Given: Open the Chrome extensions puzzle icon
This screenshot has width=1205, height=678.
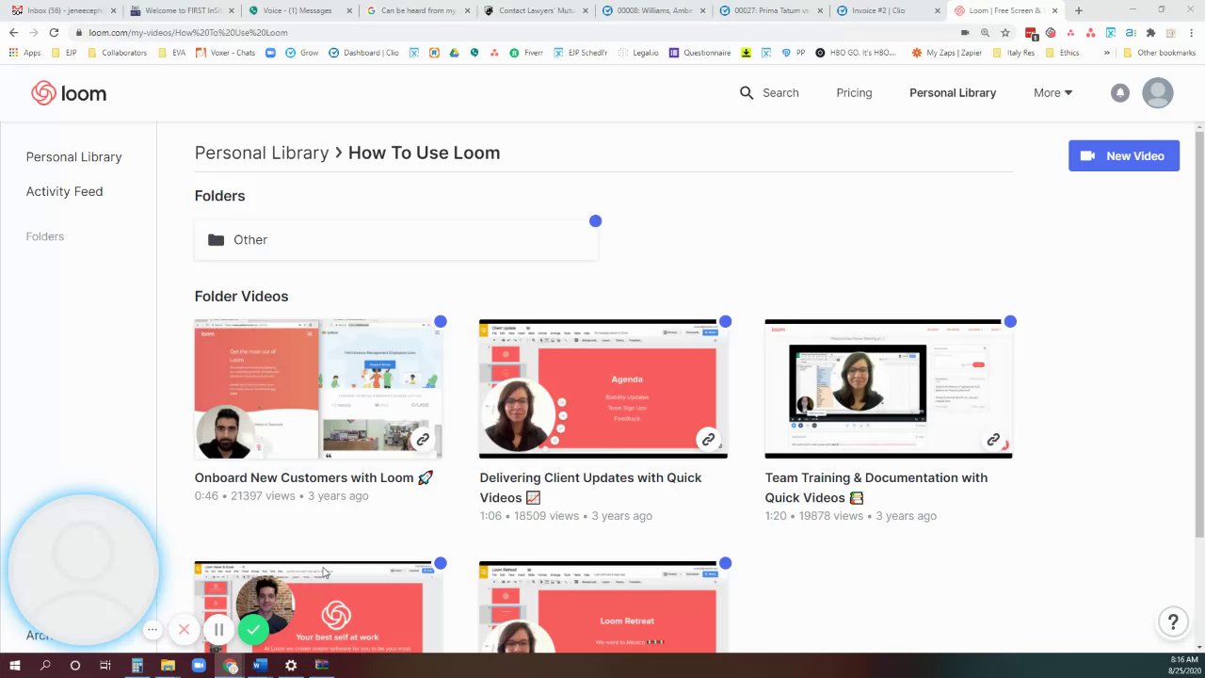Looking at the screenshot, I should coord(1150,32).
